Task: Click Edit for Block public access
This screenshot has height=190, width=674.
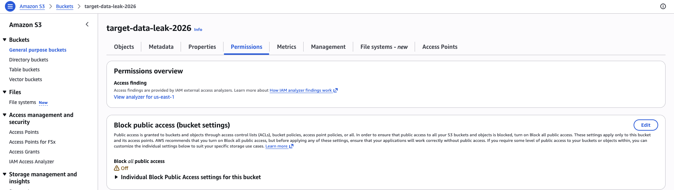Action: (646, 125)
